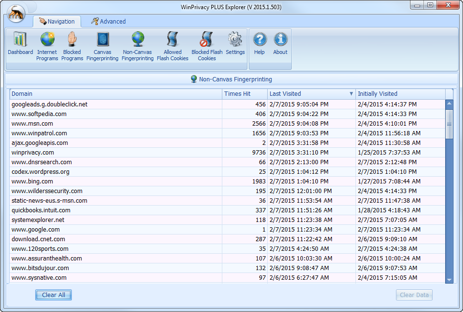Click last visited 2/7/2015 9:05:04 PM
Image resolution: width=463 pixels, height=312 pixels.
(x=299, y=104)
